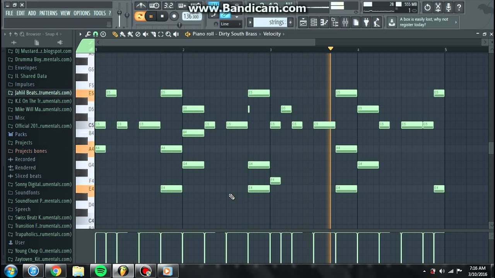Screen dimensions: 495x278
Task: Select the Slice tool in piano roll
Action: tap(153, 34)
